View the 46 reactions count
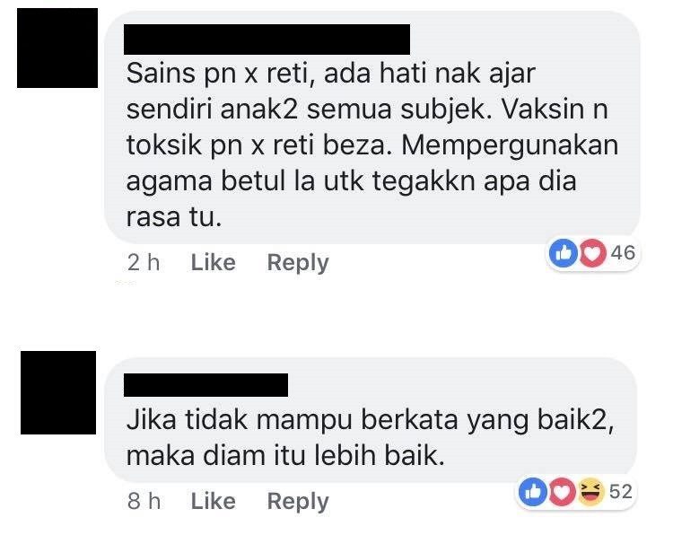The image size is (673, 535). point(623,253)
